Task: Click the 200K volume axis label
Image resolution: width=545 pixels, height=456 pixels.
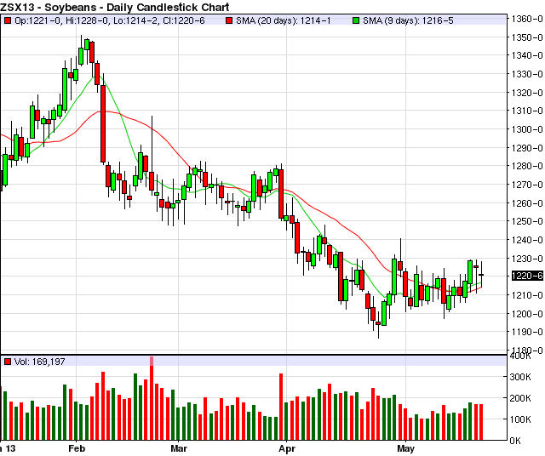Action: (520, 398)
